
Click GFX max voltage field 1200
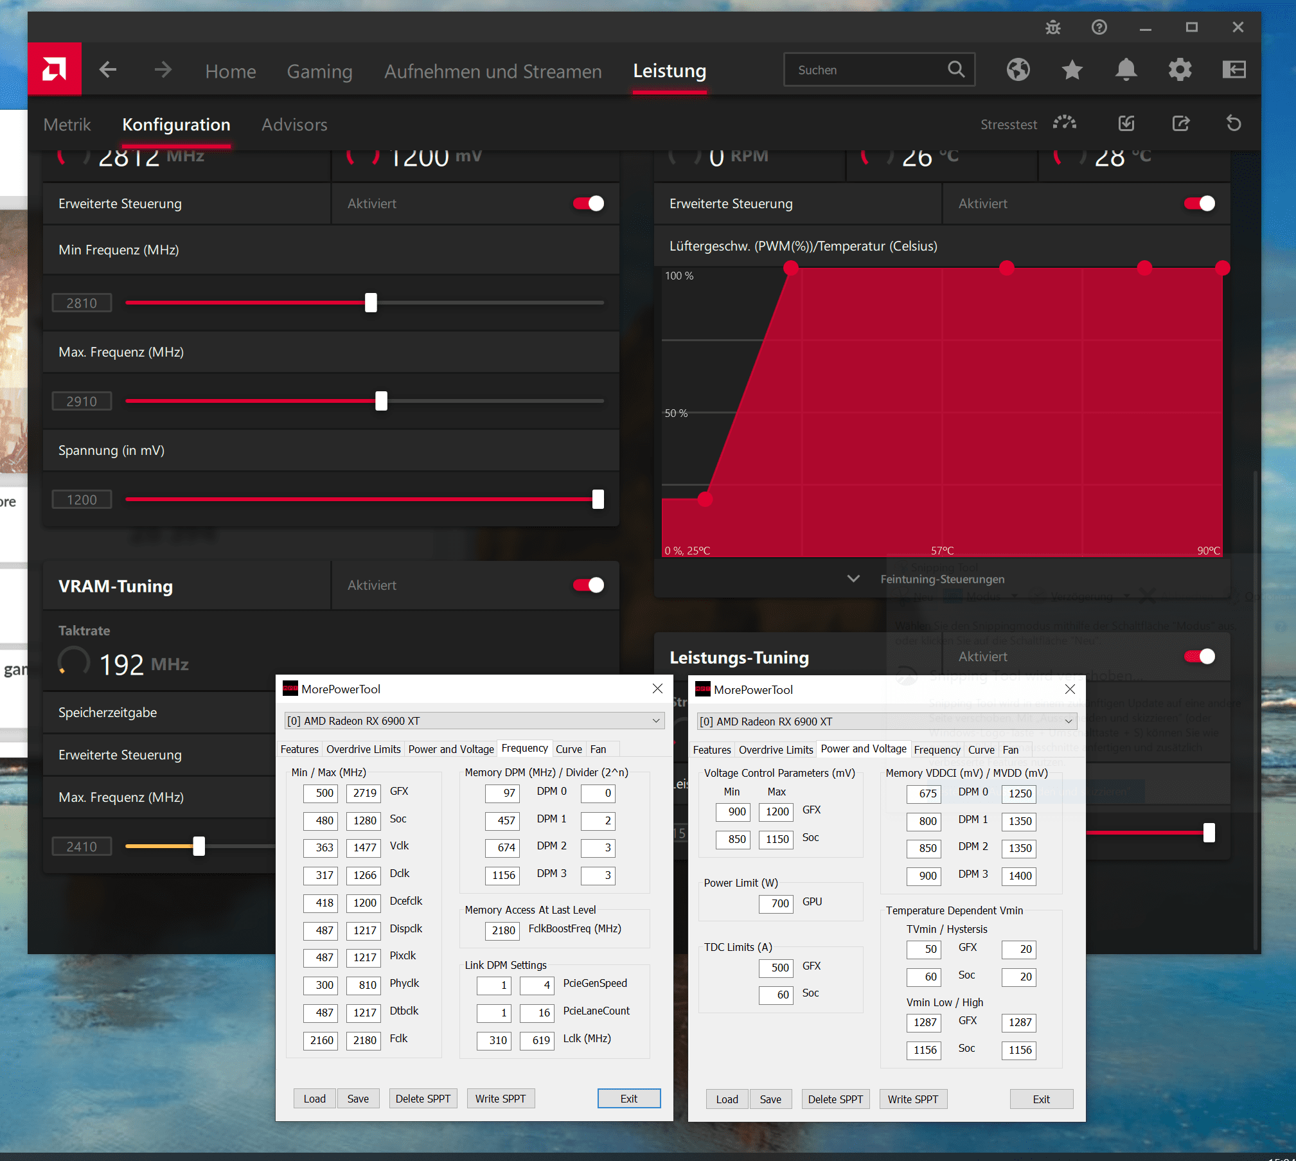pos(776,811)
